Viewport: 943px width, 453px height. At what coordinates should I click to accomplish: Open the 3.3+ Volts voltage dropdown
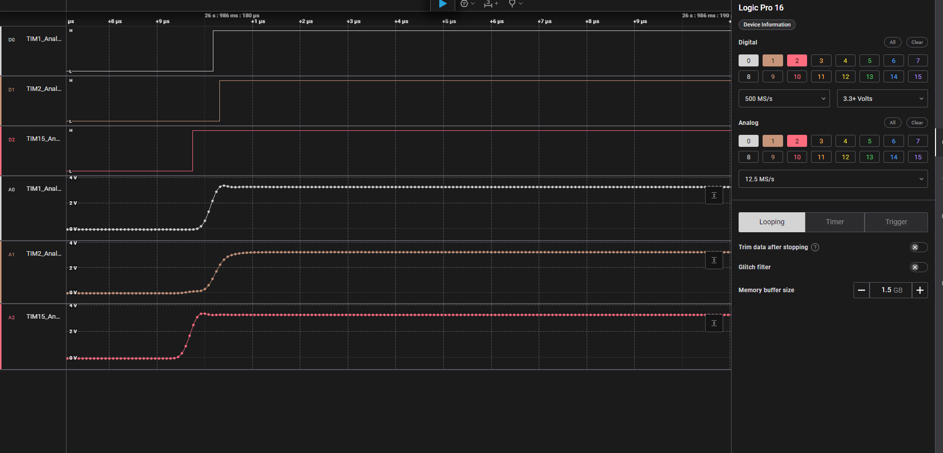click(882, 98)
